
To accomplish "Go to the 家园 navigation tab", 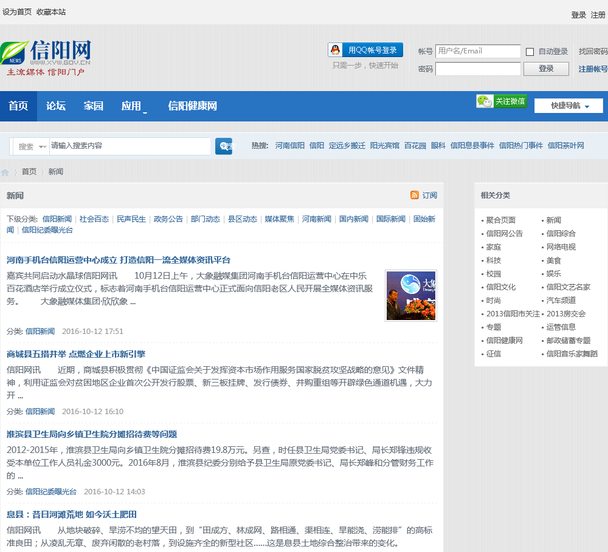I will [94, 106].
